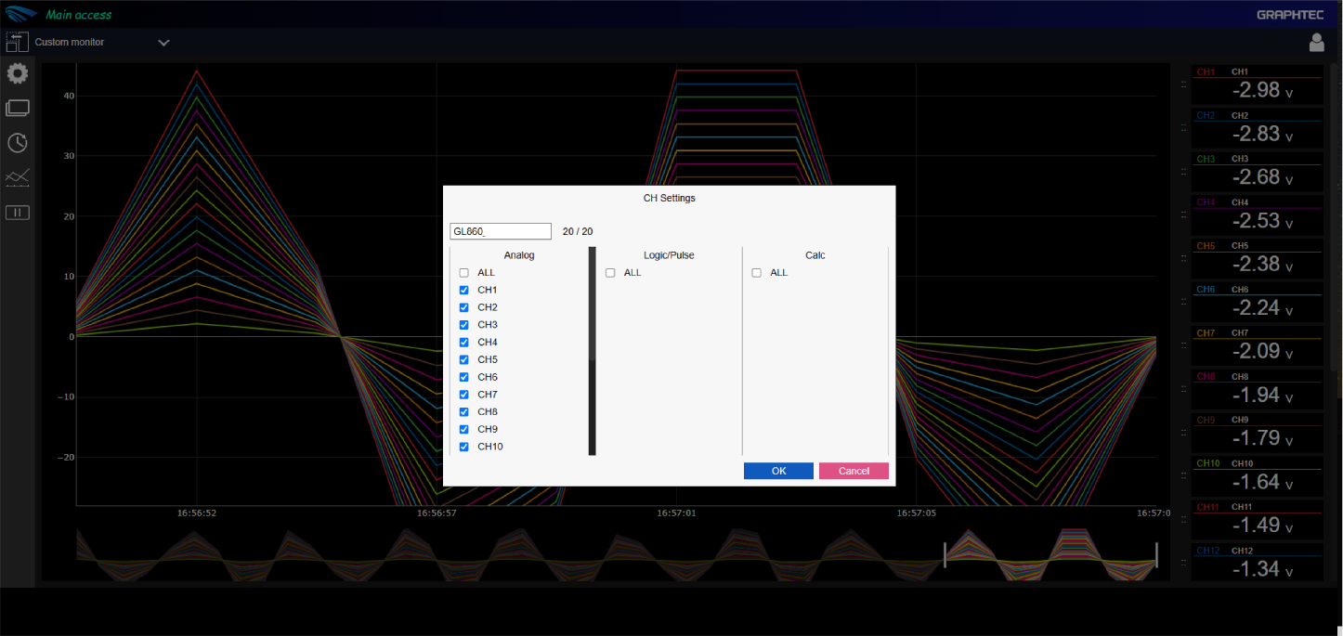Screen dimensions: 1343x636
Task: Click the right handle of overview range
Action: click(x=1156, y=555)
